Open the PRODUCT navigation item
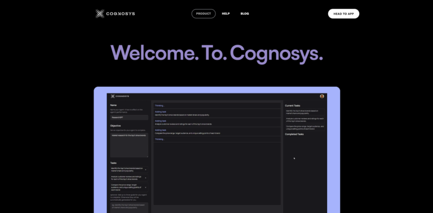The height and width of the screenshot is (213, 433). pyautogui.click(x=204, y=14)
